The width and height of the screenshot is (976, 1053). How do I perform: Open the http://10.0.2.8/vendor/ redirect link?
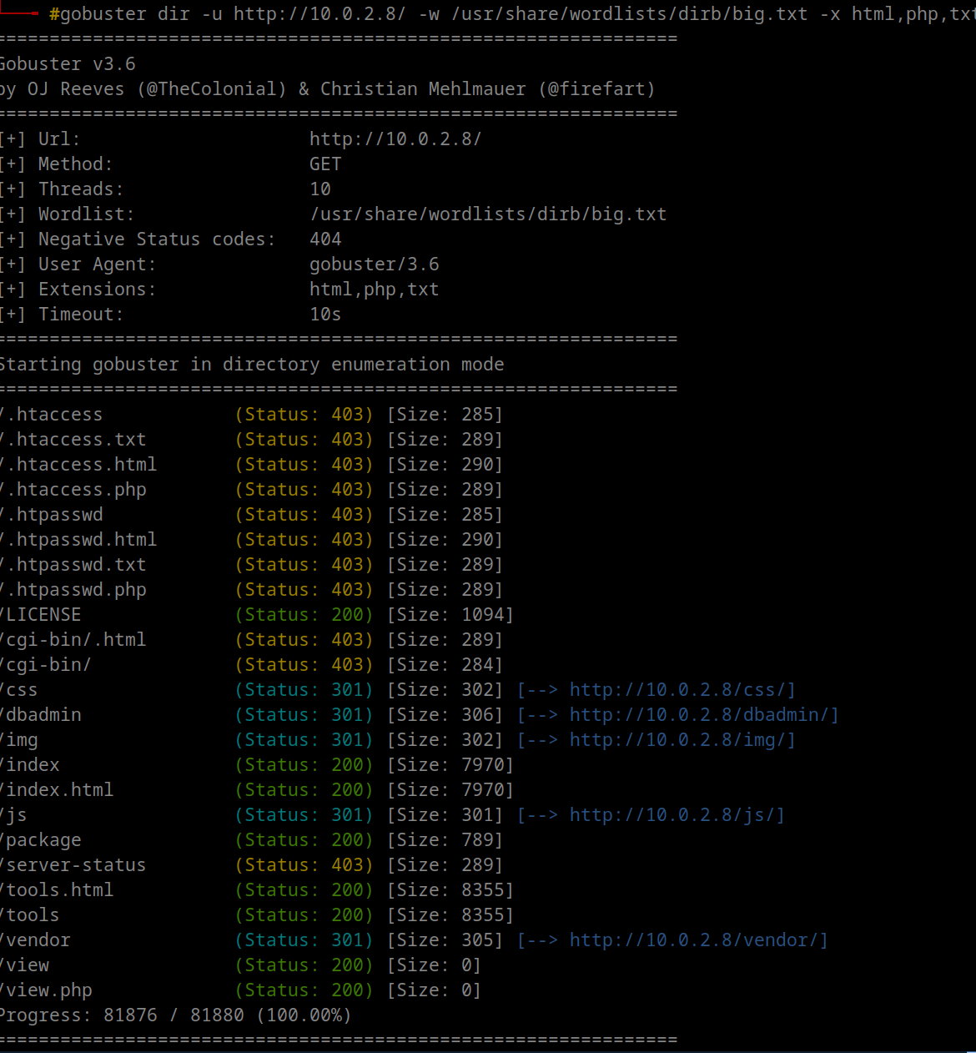[x=698, y=940]
